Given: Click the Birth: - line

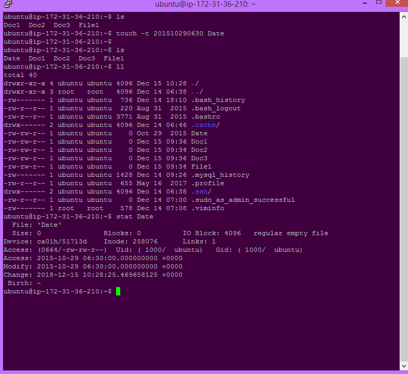Looking at the screenshot, I should pyautogui.click(x=24, y=283).
